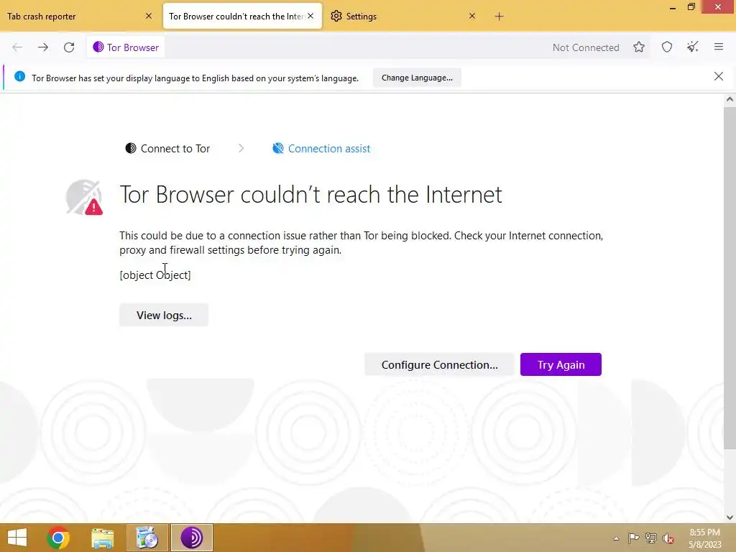Click the Try Again button
The height and width of the screenshot is (552, 736).
[x=561, y=364]
